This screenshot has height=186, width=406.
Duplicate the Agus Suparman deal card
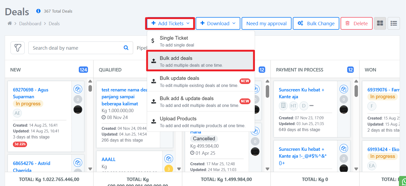click(x=78, y=89)
